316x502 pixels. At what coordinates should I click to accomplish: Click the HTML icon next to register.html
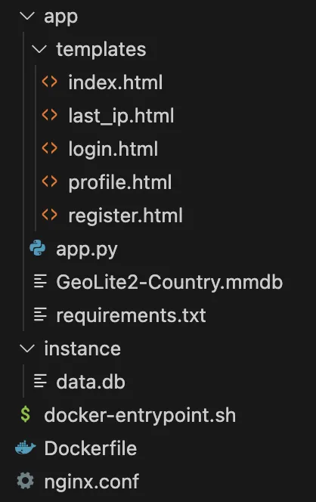50,215
